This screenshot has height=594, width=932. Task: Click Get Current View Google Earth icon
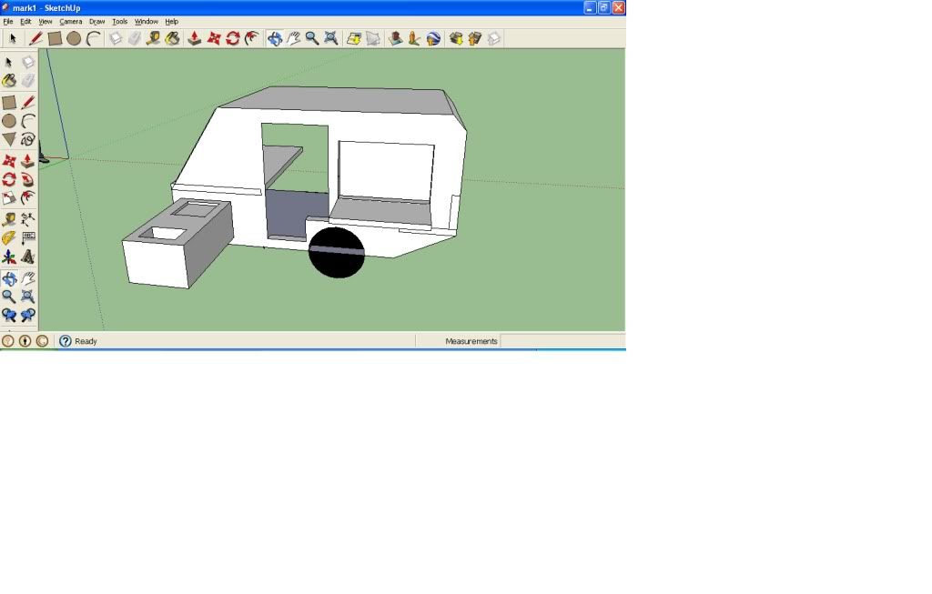[354, 38]
